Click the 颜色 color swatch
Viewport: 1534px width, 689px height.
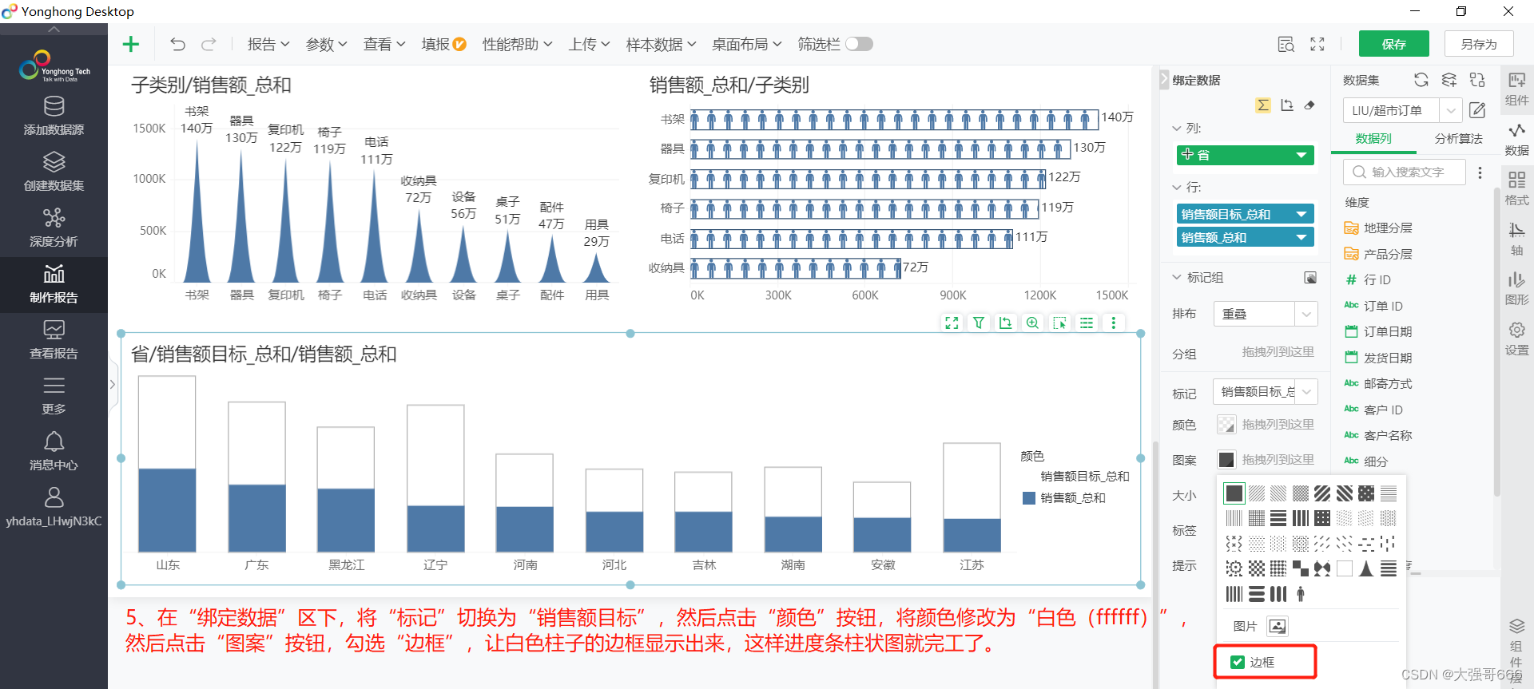click(x=1226, y=424)
